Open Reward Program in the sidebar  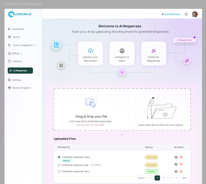[19, 88]
